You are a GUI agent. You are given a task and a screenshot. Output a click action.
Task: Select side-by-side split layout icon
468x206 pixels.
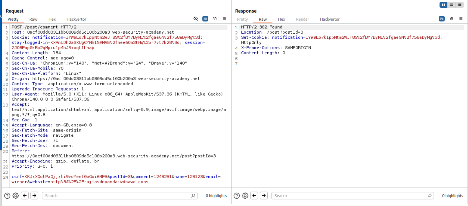point(443,5)
